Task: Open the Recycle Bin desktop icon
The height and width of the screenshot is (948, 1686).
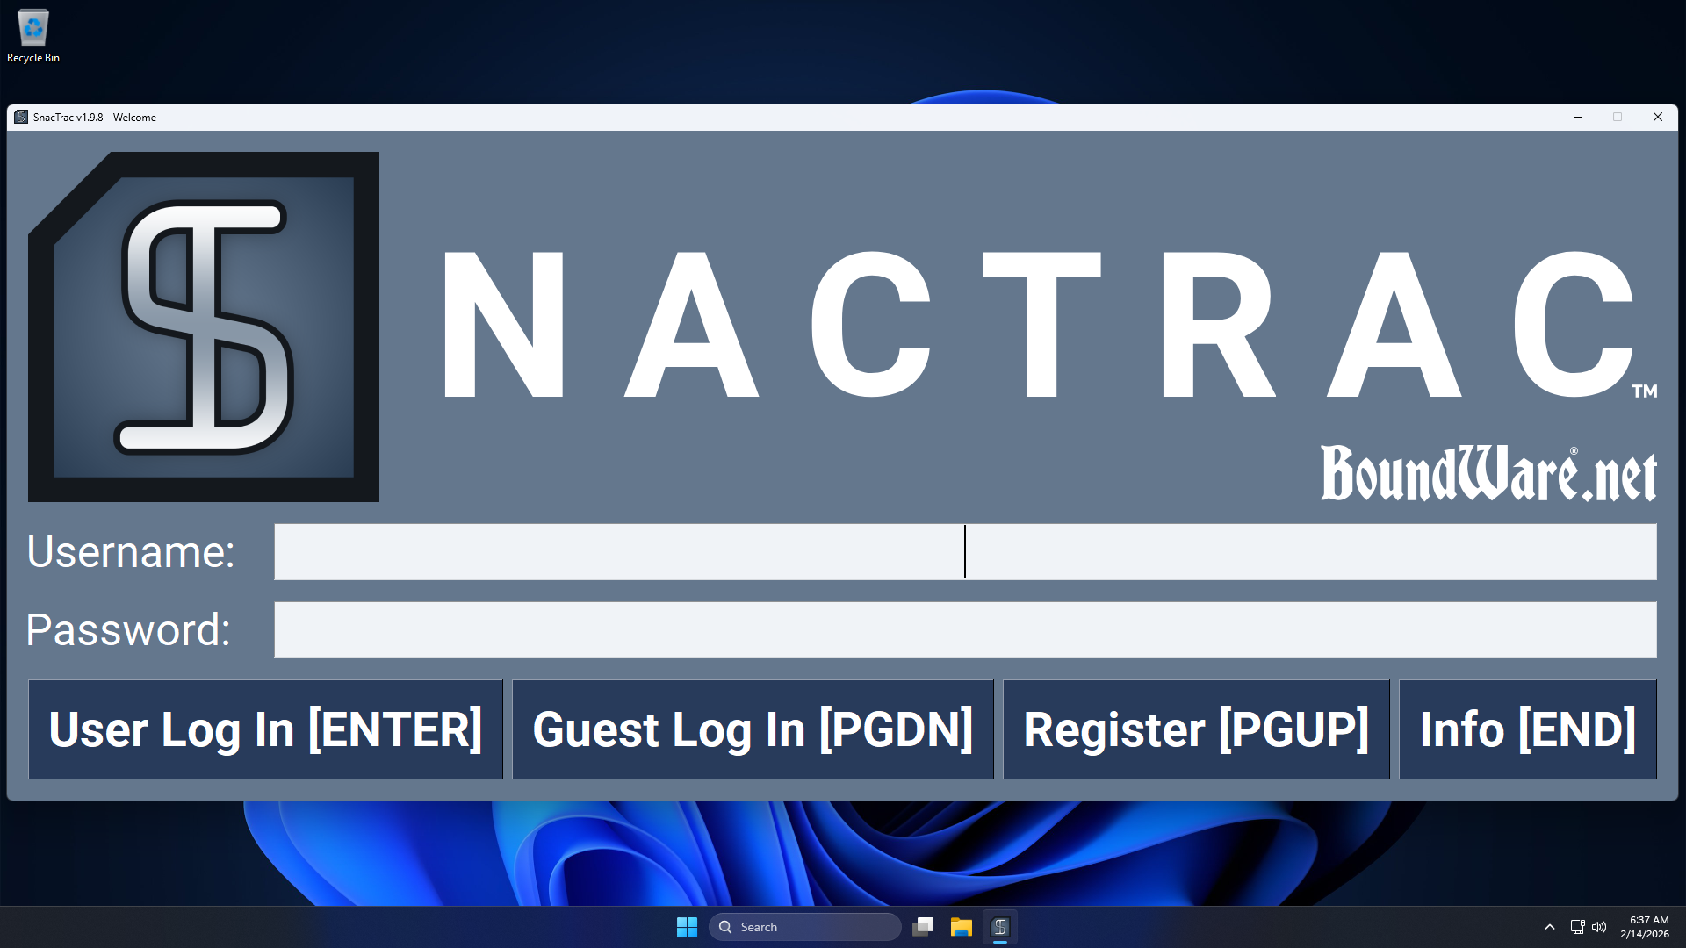Action: (x=33, y=35)
